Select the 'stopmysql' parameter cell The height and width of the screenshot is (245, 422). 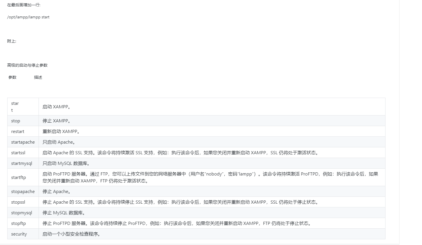click(x=23, y=213)
